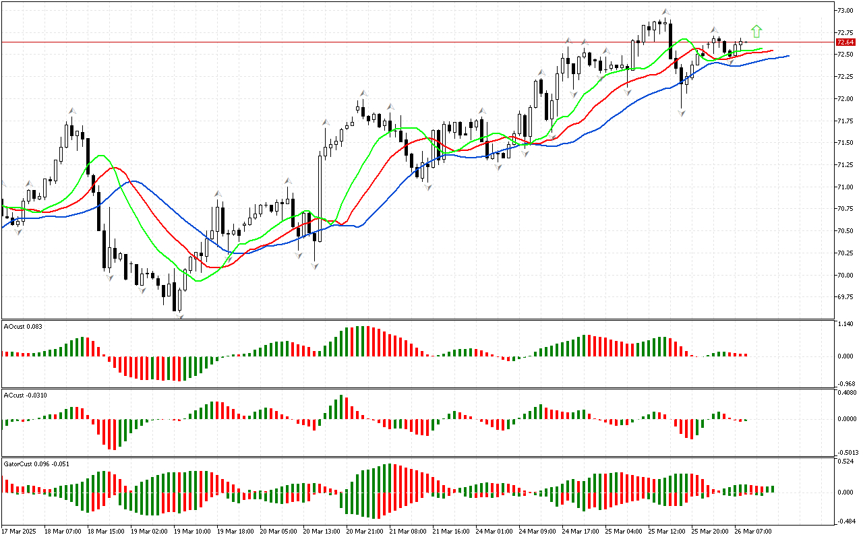Viewport: 863px width, 539px height.
Task: Click the 69.75 price scale label
Action: (x=845, y=297)
